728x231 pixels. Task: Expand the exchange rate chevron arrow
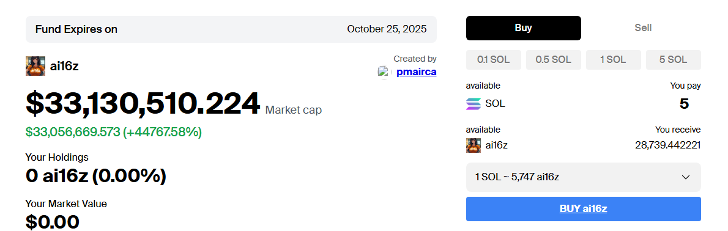685,177
